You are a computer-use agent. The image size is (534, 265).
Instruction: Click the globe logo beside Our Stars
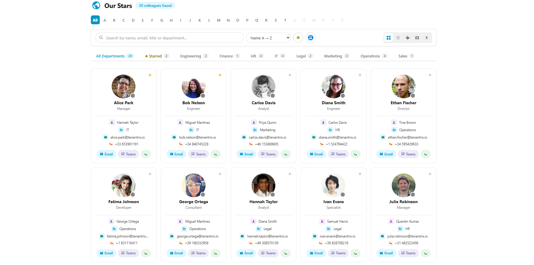[x=96, y=6]
